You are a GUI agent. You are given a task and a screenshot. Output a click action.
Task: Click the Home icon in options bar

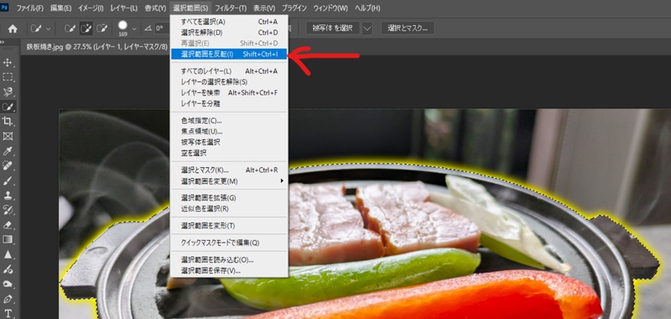pyautogui.click(x=13, y=29)
